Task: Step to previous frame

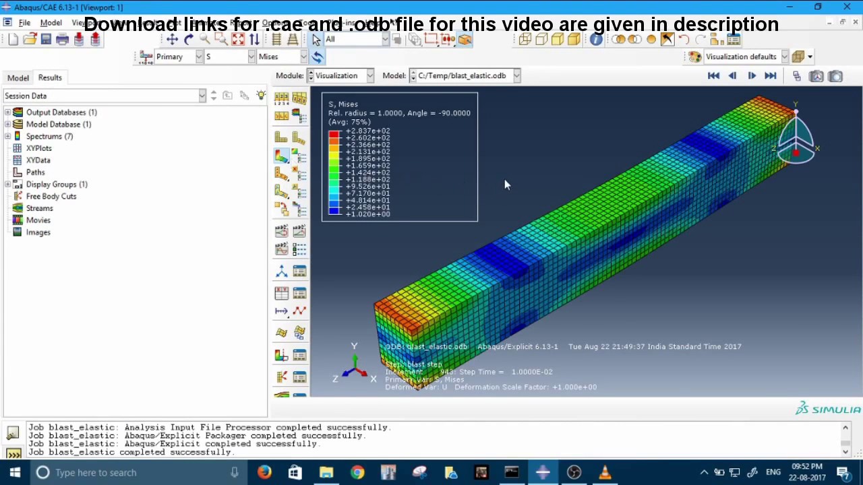Action: (732, 76)
